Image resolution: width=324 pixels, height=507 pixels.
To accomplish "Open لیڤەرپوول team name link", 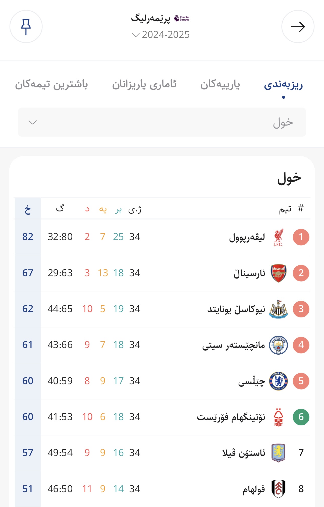I will [x=247, y=237].
